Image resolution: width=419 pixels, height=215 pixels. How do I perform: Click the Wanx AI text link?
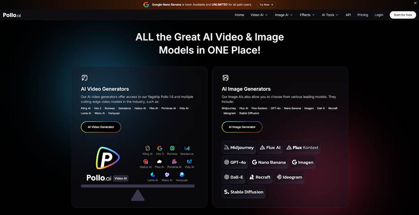click(x=100, y=113)
